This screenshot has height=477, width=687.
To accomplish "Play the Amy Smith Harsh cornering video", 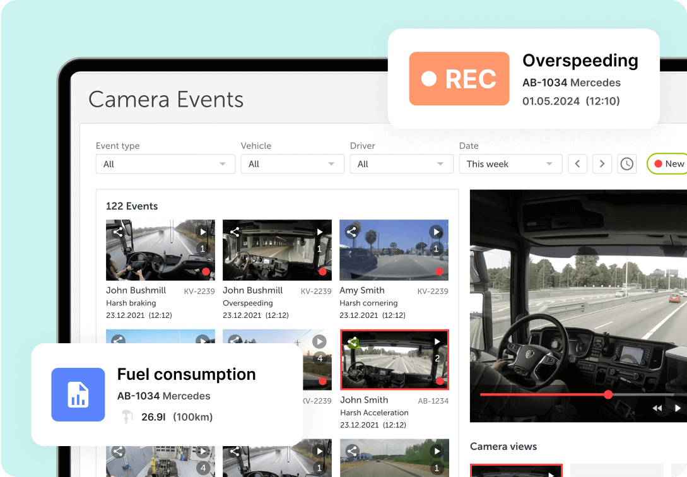I will pyautogui.click(x=436, y=232).
